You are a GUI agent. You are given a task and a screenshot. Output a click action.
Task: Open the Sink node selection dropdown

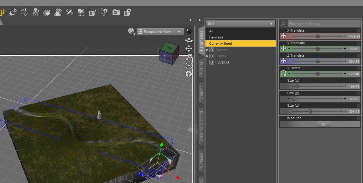coord(241,24)
